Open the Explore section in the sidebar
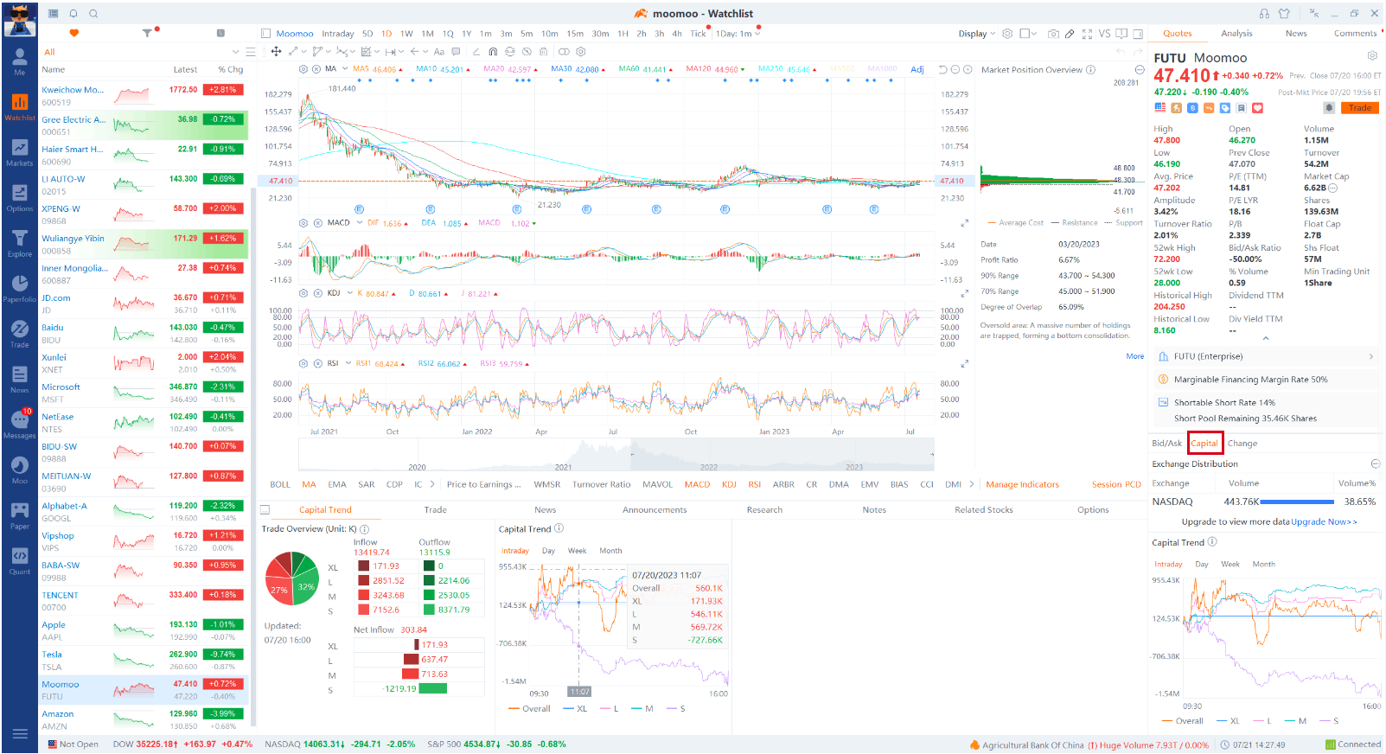Screen dimensions: 1386x754 pos(19,243)
